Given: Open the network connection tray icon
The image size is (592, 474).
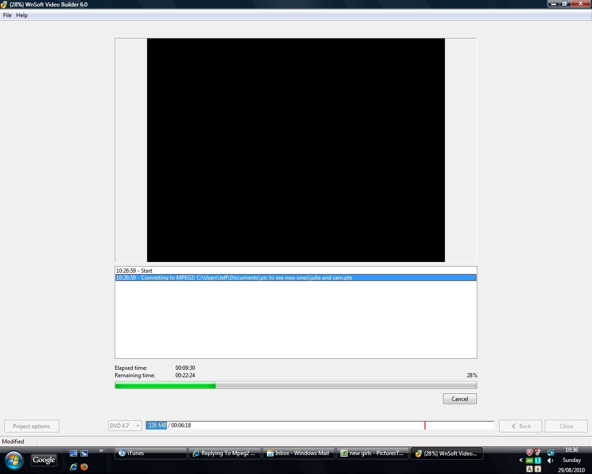Looking at the screenshot, I should pyautogui.click(x=550, y=452).
